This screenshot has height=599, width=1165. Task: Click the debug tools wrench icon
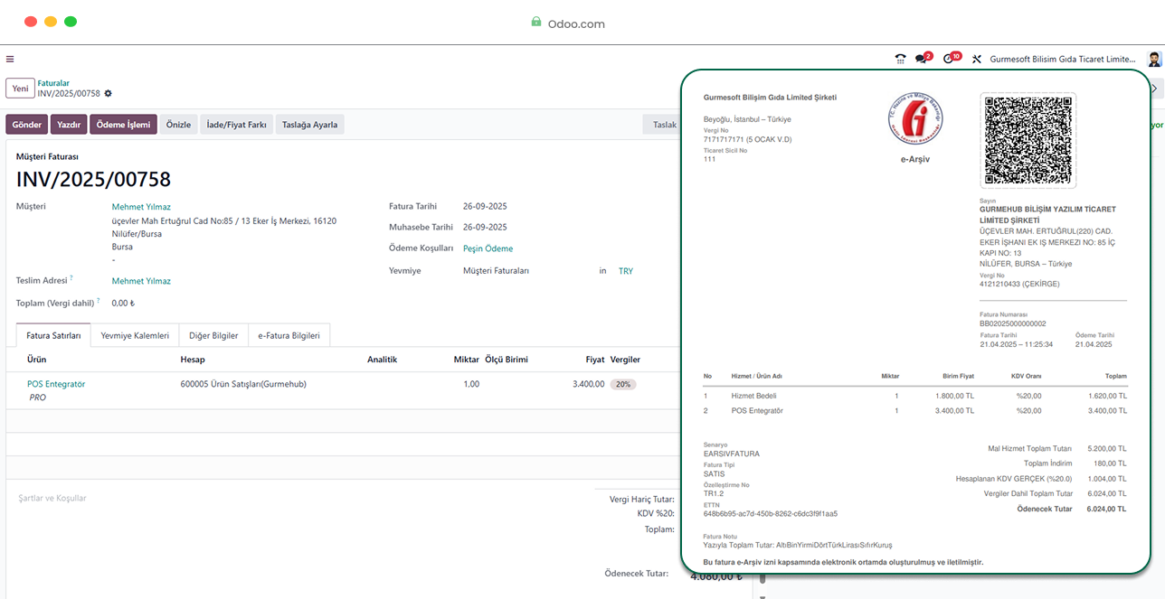(x=977, y=60)
